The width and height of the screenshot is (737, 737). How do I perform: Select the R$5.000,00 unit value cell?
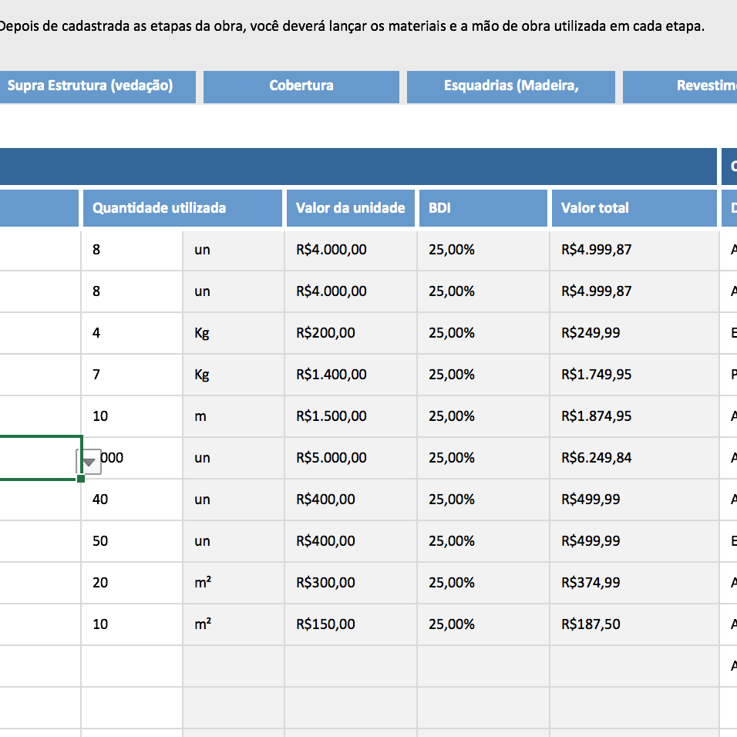(x=350, y=458)
